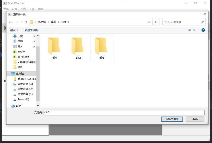Click 新建文件夹 button
Image resolution: width=212 pixels, height=143 pixels.
(x=31, y=30)
